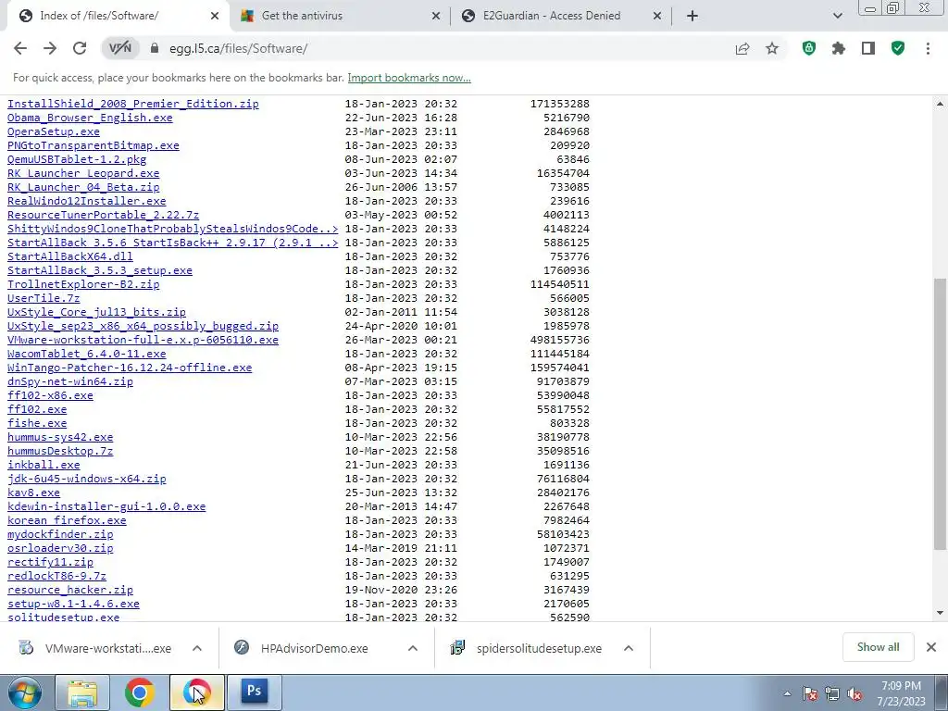Image resolution: width=948 pixels, height=711 pixels.
Task: Click the vertical scrollbar thumb
Action: click(940, 414)
